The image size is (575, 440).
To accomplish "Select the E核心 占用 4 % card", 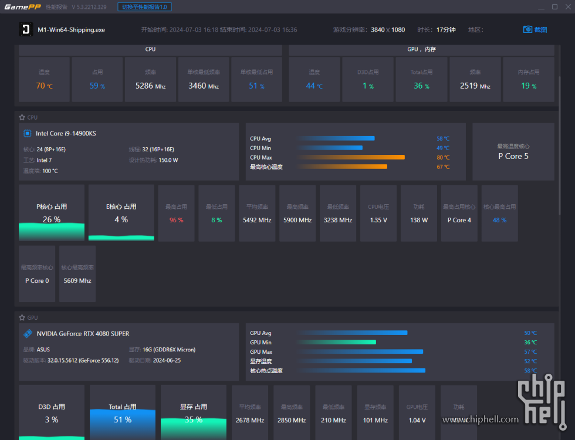I will coord(121,213).
